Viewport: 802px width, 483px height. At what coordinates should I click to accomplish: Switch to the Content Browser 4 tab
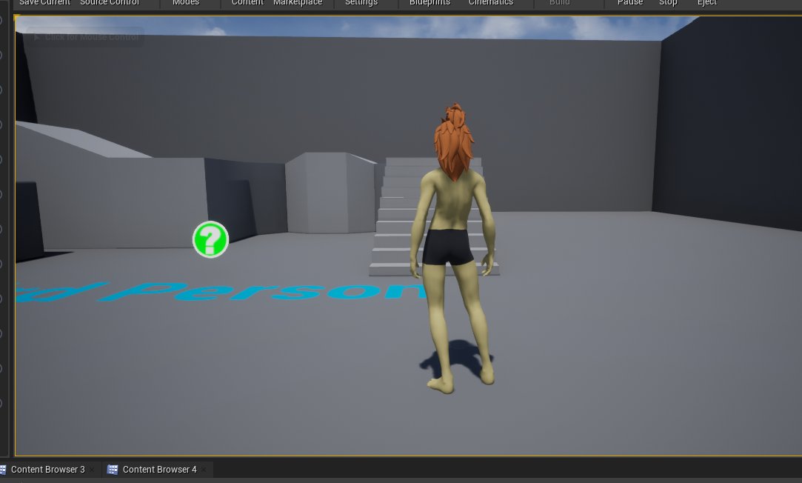(159, 470)
